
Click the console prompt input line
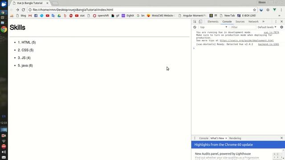[238, 48]
